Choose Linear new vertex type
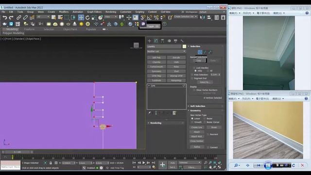This screenshot has width=311, height=175. tap(192, 119)
